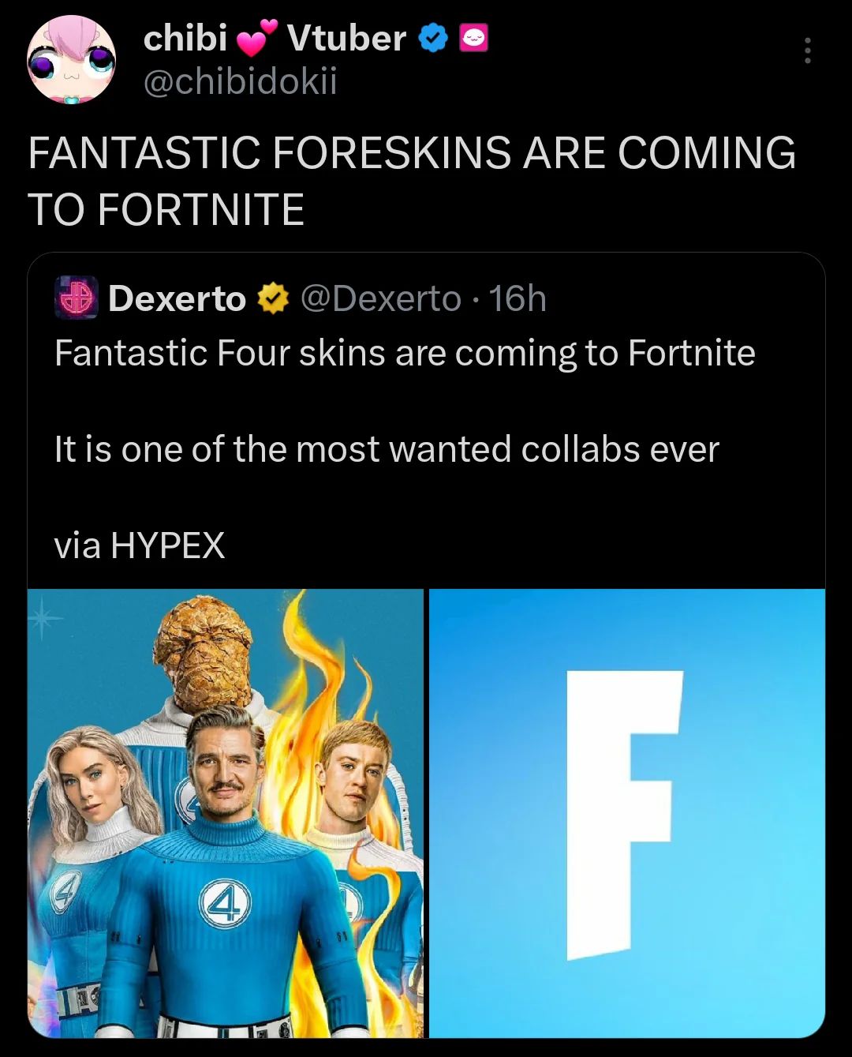Viewport: 852px width, 1057px height.
Task: View the Fantastic Four poster image
Action: (226, 813)
